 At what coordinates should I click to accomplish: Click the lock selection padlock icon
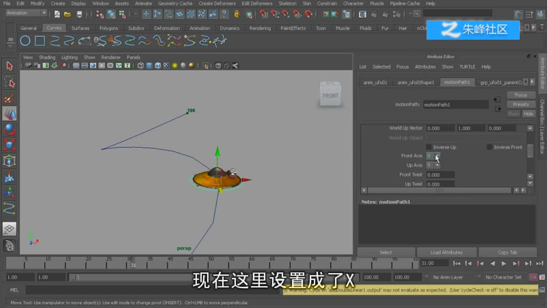pos(236,14)
